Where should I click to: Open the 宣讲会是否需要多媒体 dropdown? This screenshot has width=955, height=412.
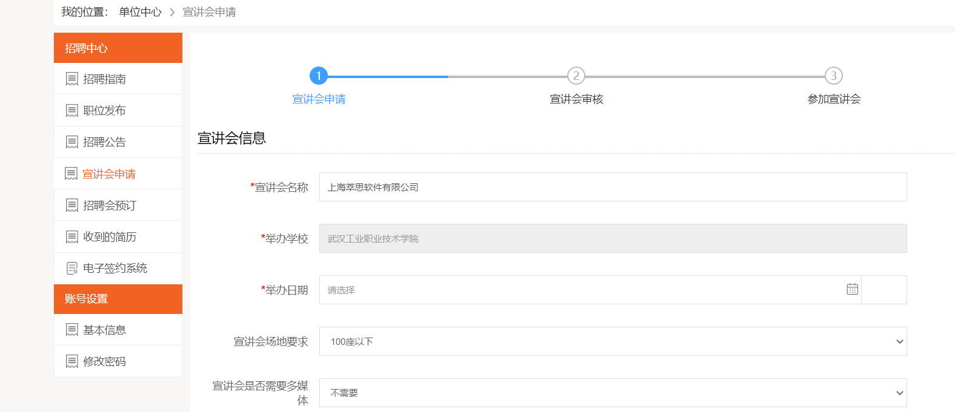click(612, 393)
